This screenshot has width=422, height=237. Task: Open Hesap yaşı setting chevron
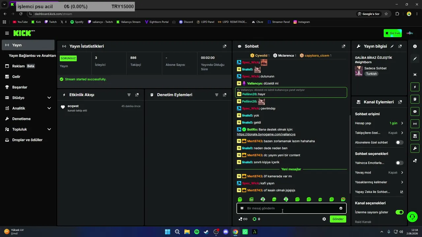[x=402, y=123]
